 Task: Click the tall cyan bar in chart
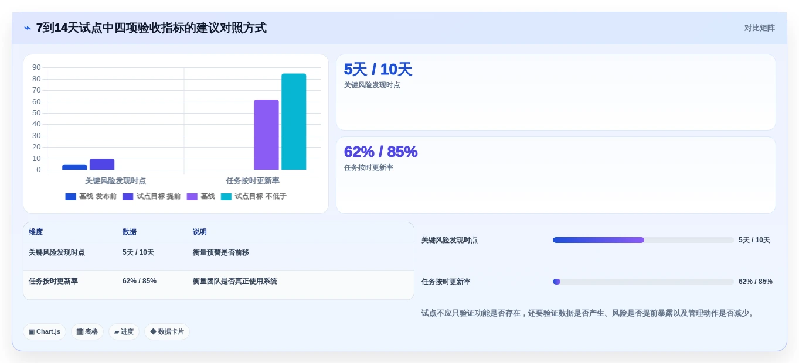[x=294, y=122]
